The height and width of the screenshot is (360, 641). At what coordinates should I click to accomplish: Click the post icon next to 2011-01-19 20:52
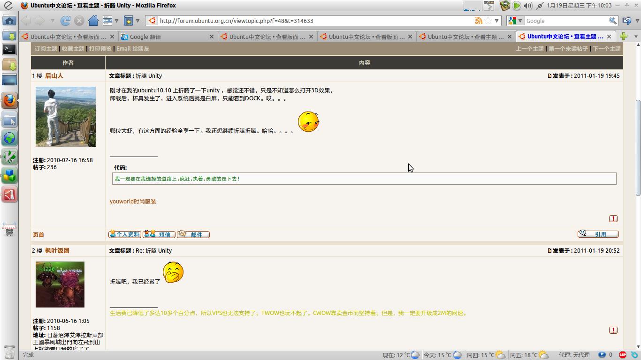tap(549, 250)
